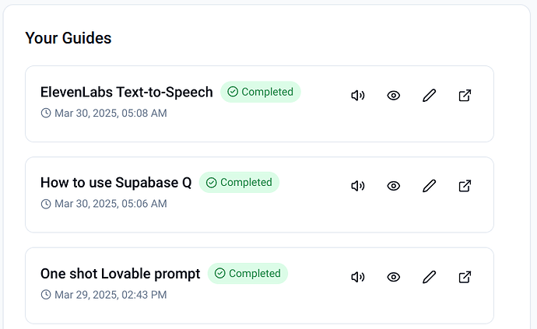Edit the How to use Supabase Q guide
Screen dimensions: 537x329
click(429, 186)
